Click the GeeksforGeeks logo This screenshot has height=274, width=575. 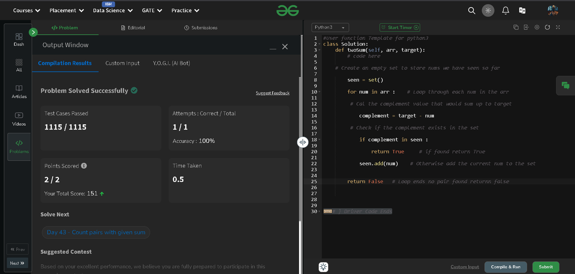287,10
